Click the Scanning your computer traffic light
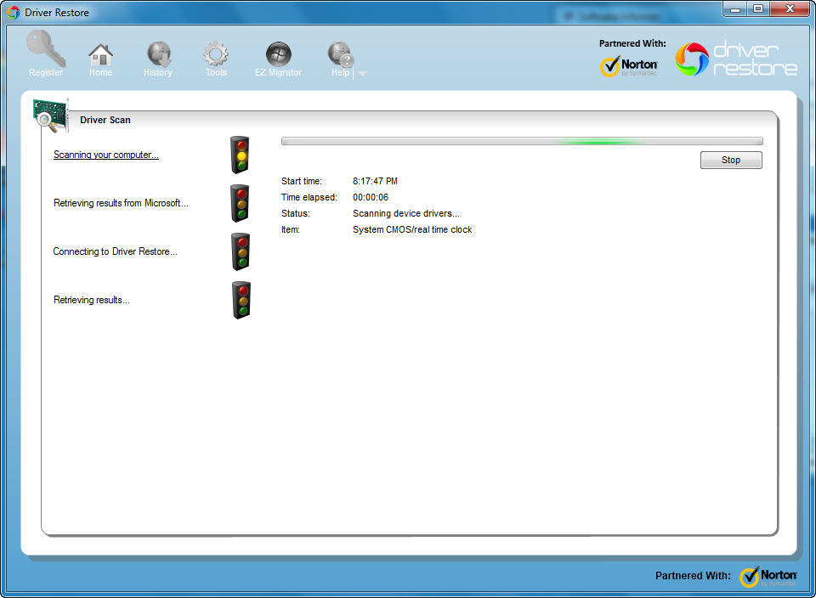 (x=239, y=155)
